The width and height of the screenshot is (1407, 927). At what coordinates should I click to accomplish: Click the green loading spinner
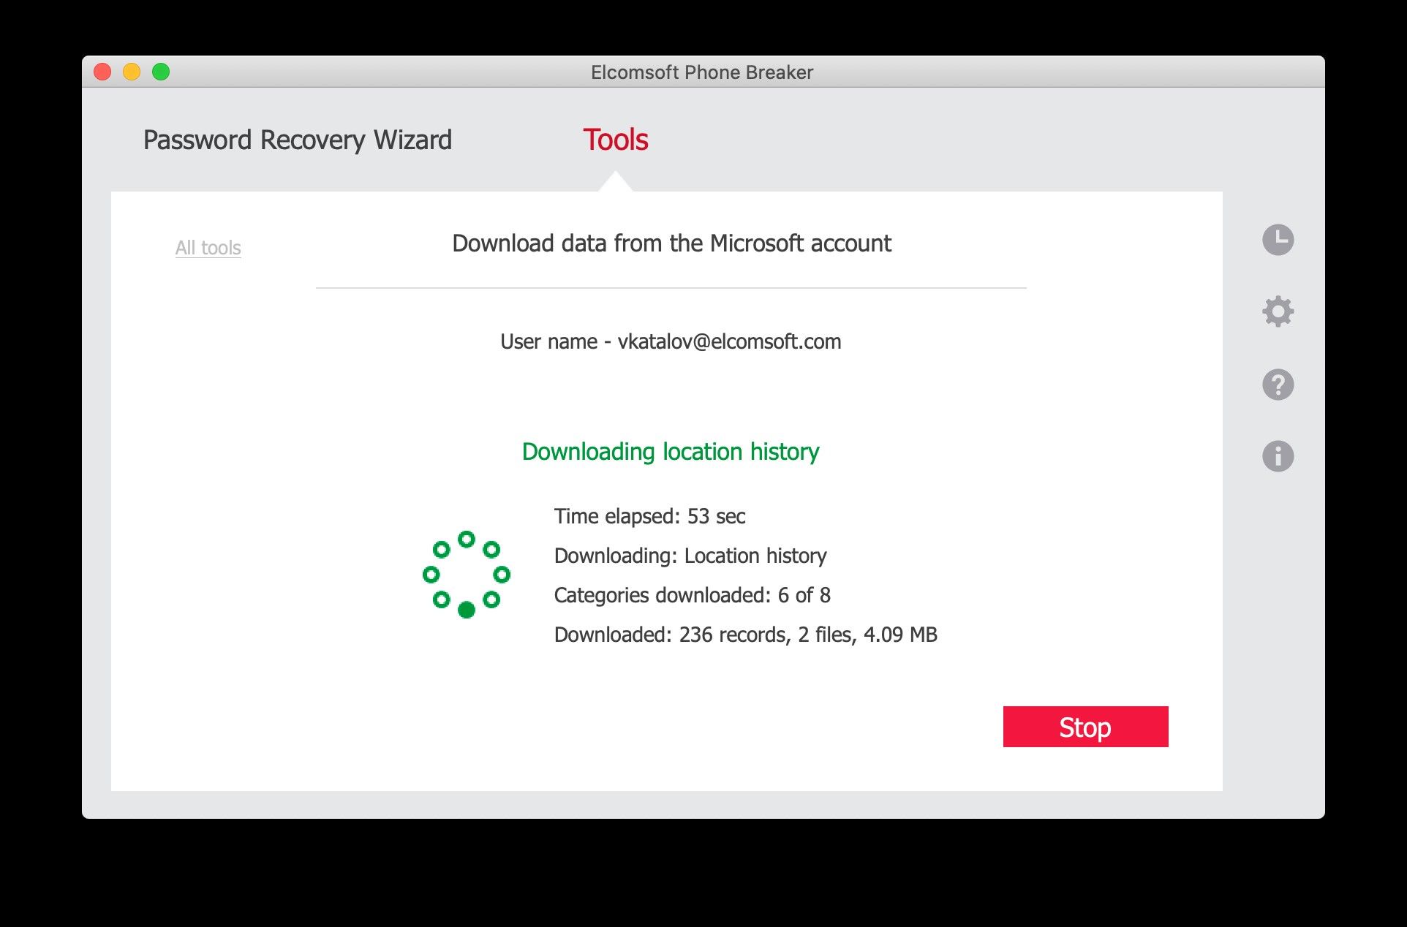467,575
